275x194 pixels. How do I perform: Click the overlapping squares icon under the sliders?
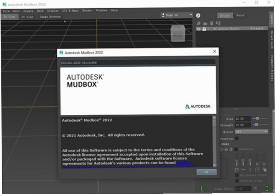pos(264,169)
